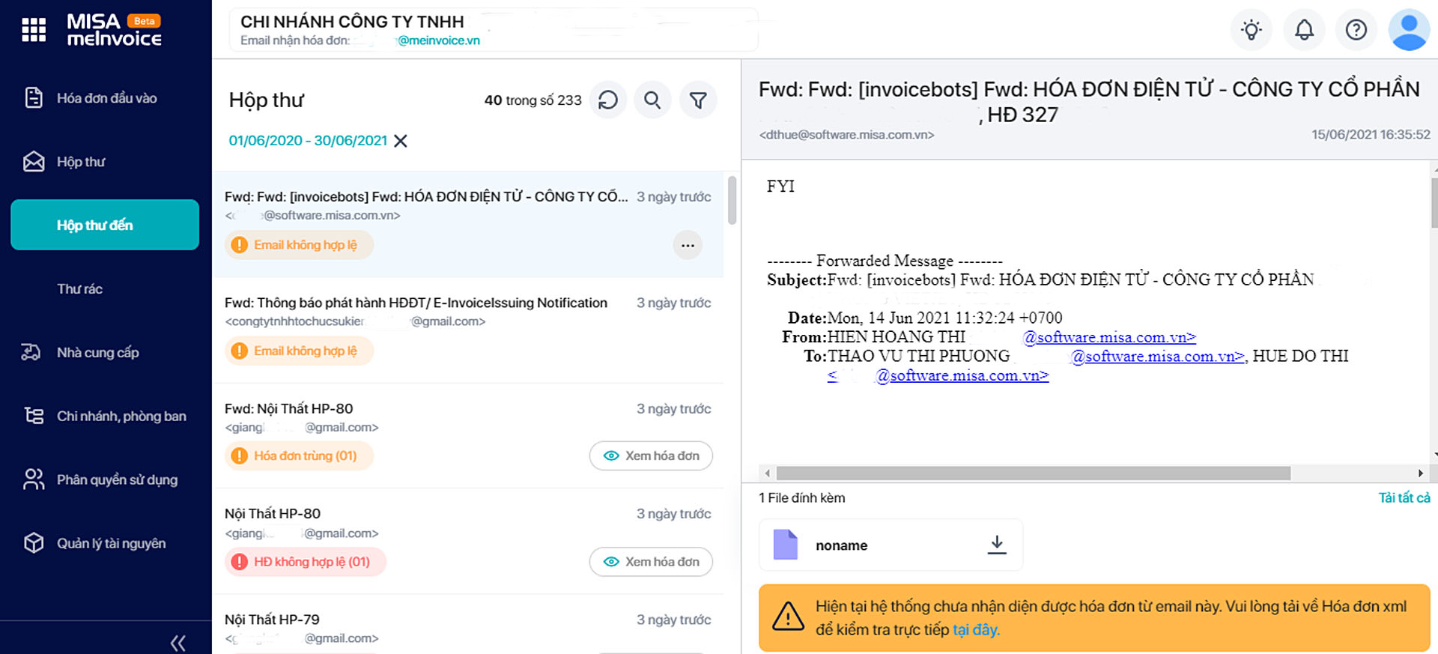Click the Phân quyền users icon
1438x654 pixels.
click(x=34, y=479)
